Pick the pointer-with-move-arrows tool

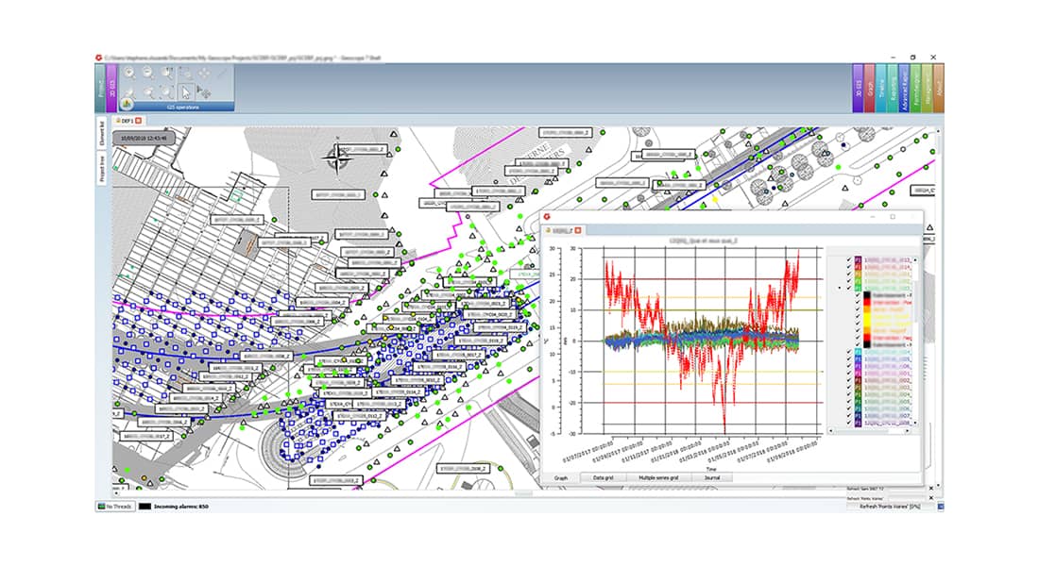[x=204, y=92]
